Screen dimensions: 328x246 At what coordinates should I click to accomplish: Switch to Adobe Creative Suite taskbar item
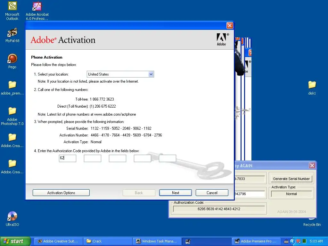point(58,241)
